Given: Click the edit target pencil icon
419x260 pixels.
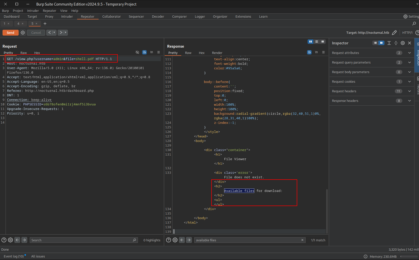Looking at the screenshot, I should tap(394, 33).
